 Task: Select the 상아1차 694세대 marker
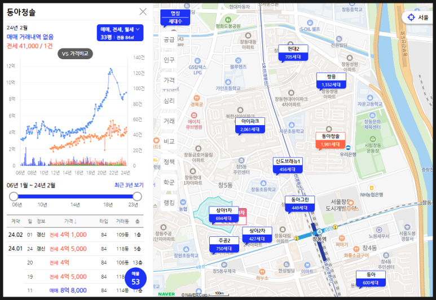[224, 214]
